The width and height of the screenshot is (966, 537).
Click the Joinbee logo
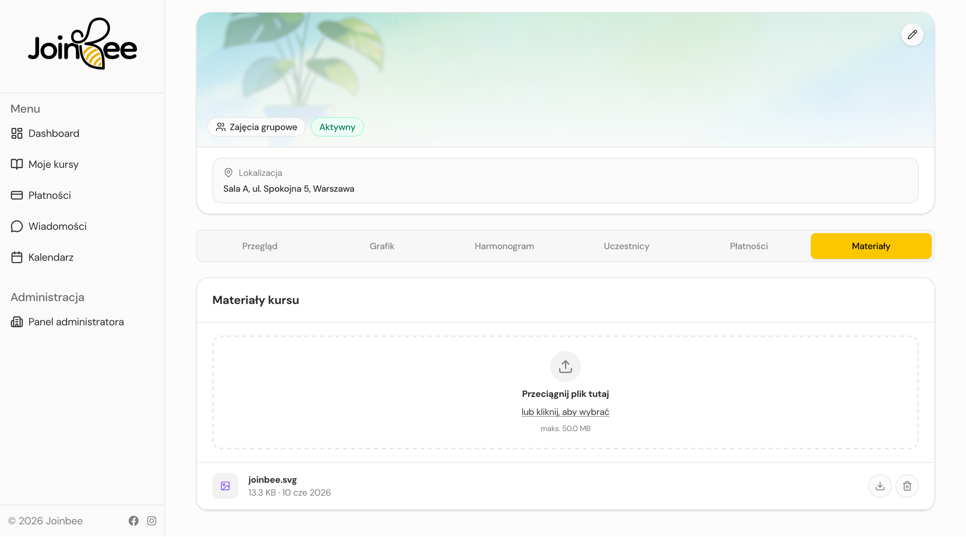[83, 44]
